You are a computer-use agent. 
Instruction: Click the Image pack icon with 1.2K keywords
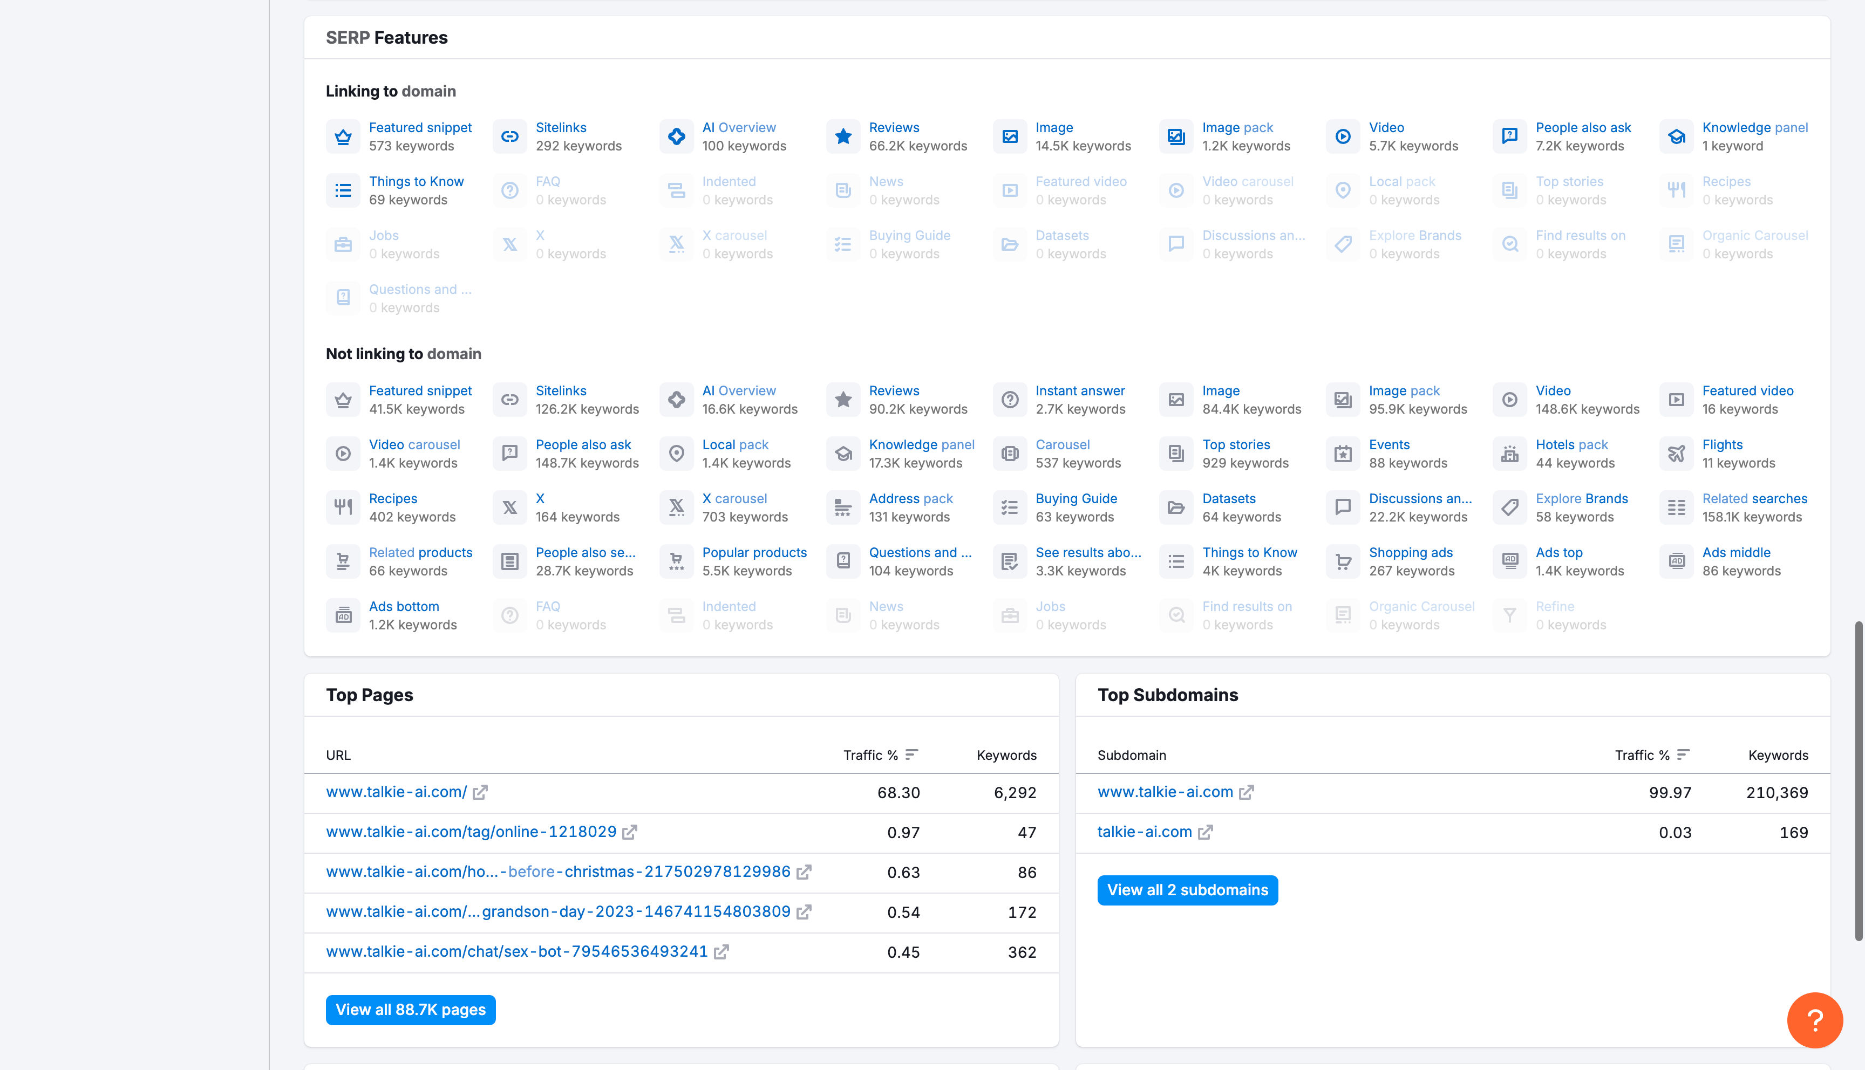1176,136
